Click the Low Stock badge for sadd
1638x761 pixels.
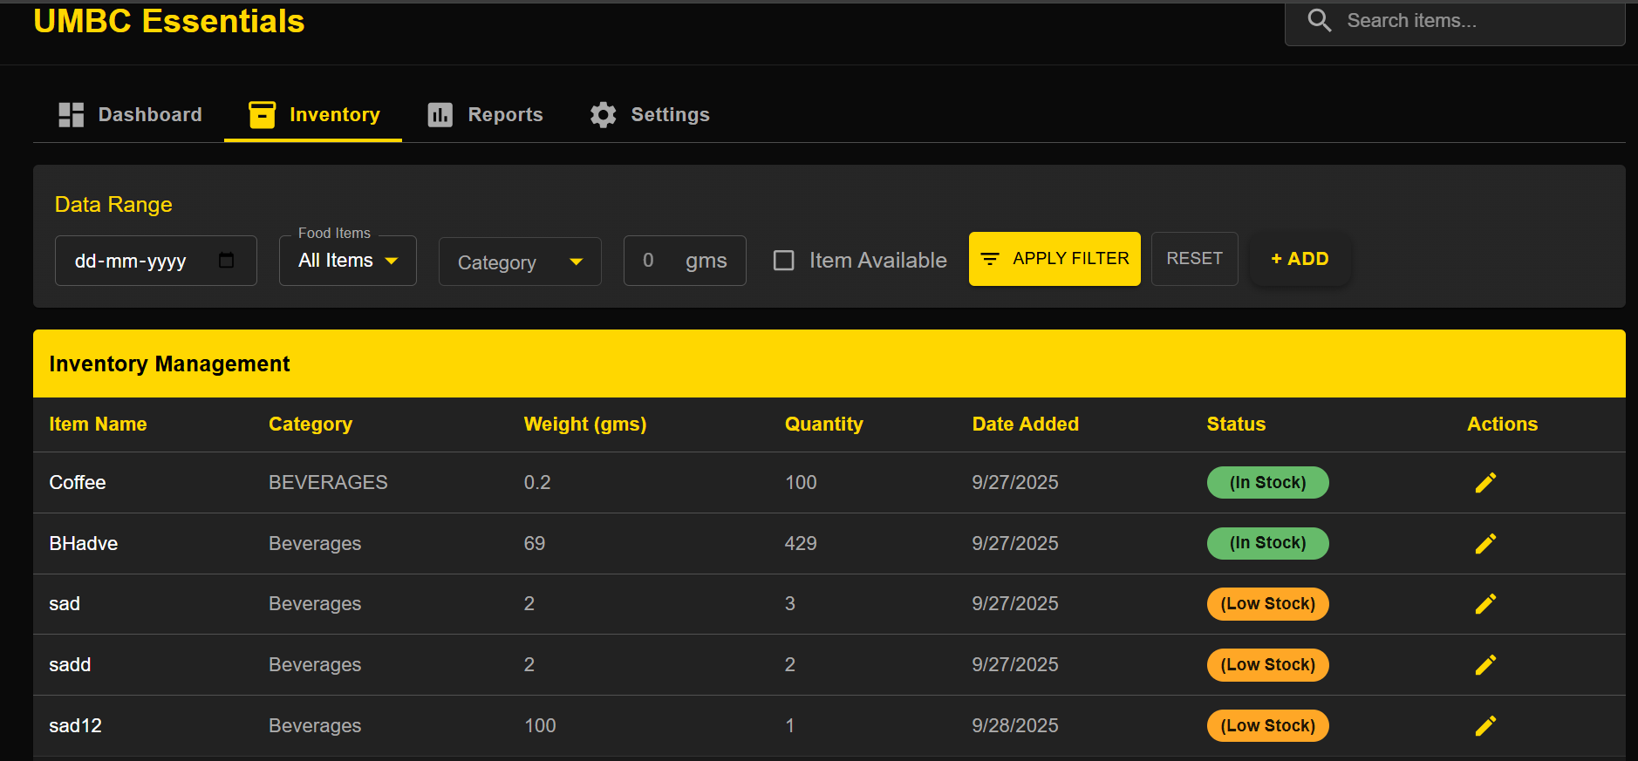click(1267, 665)
